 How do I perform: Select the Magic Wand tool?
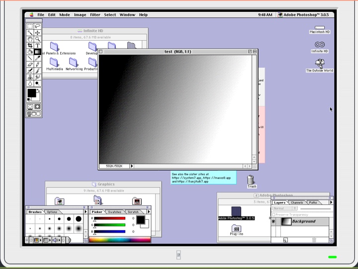(x=30, y=33)
